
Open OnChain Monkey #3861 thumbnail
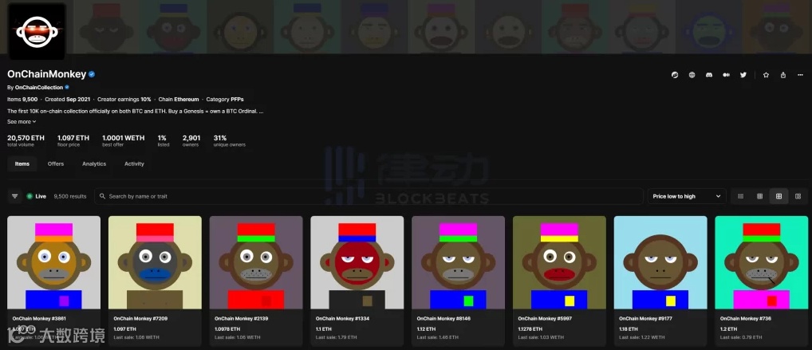(x=54, y=262)
